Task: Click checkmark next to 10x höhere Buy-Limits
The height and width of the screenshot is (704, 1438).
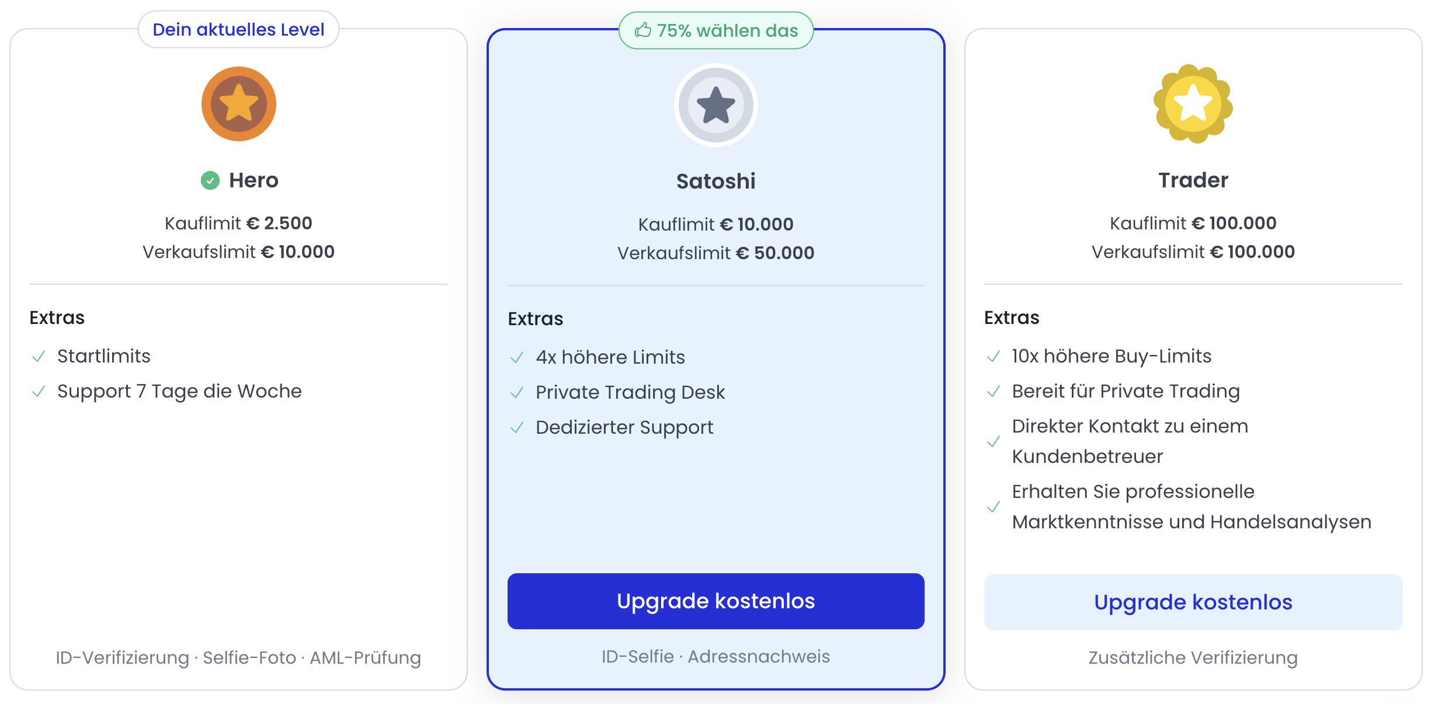Action: (994, 356)
